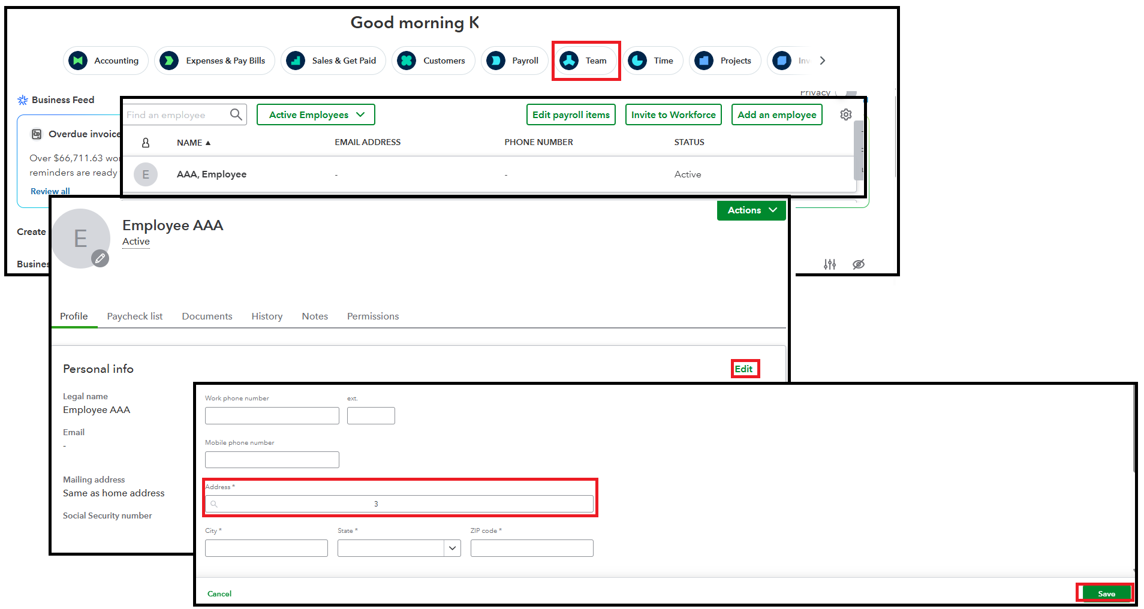Click Edit payroll items button
This screenshot has height=609, width=1144.
pyautogui.click(x=571, y=114)
